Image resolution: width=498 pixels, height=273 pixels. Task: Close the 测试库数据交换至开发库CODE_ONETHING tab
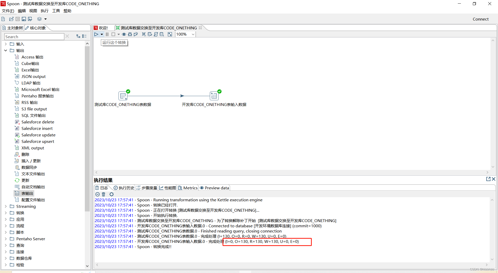tap(200, 28)
